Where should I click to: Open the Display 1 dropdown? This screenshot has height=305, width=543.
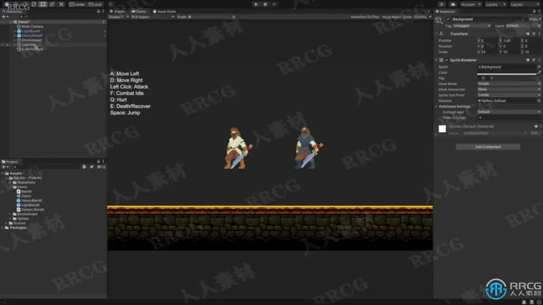(x=119, y=17)
